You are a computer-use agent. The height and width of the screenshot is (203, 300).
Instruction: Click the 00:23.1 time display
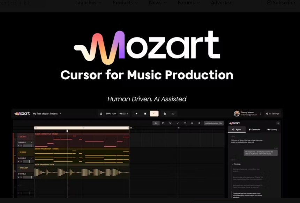[123, 114]
